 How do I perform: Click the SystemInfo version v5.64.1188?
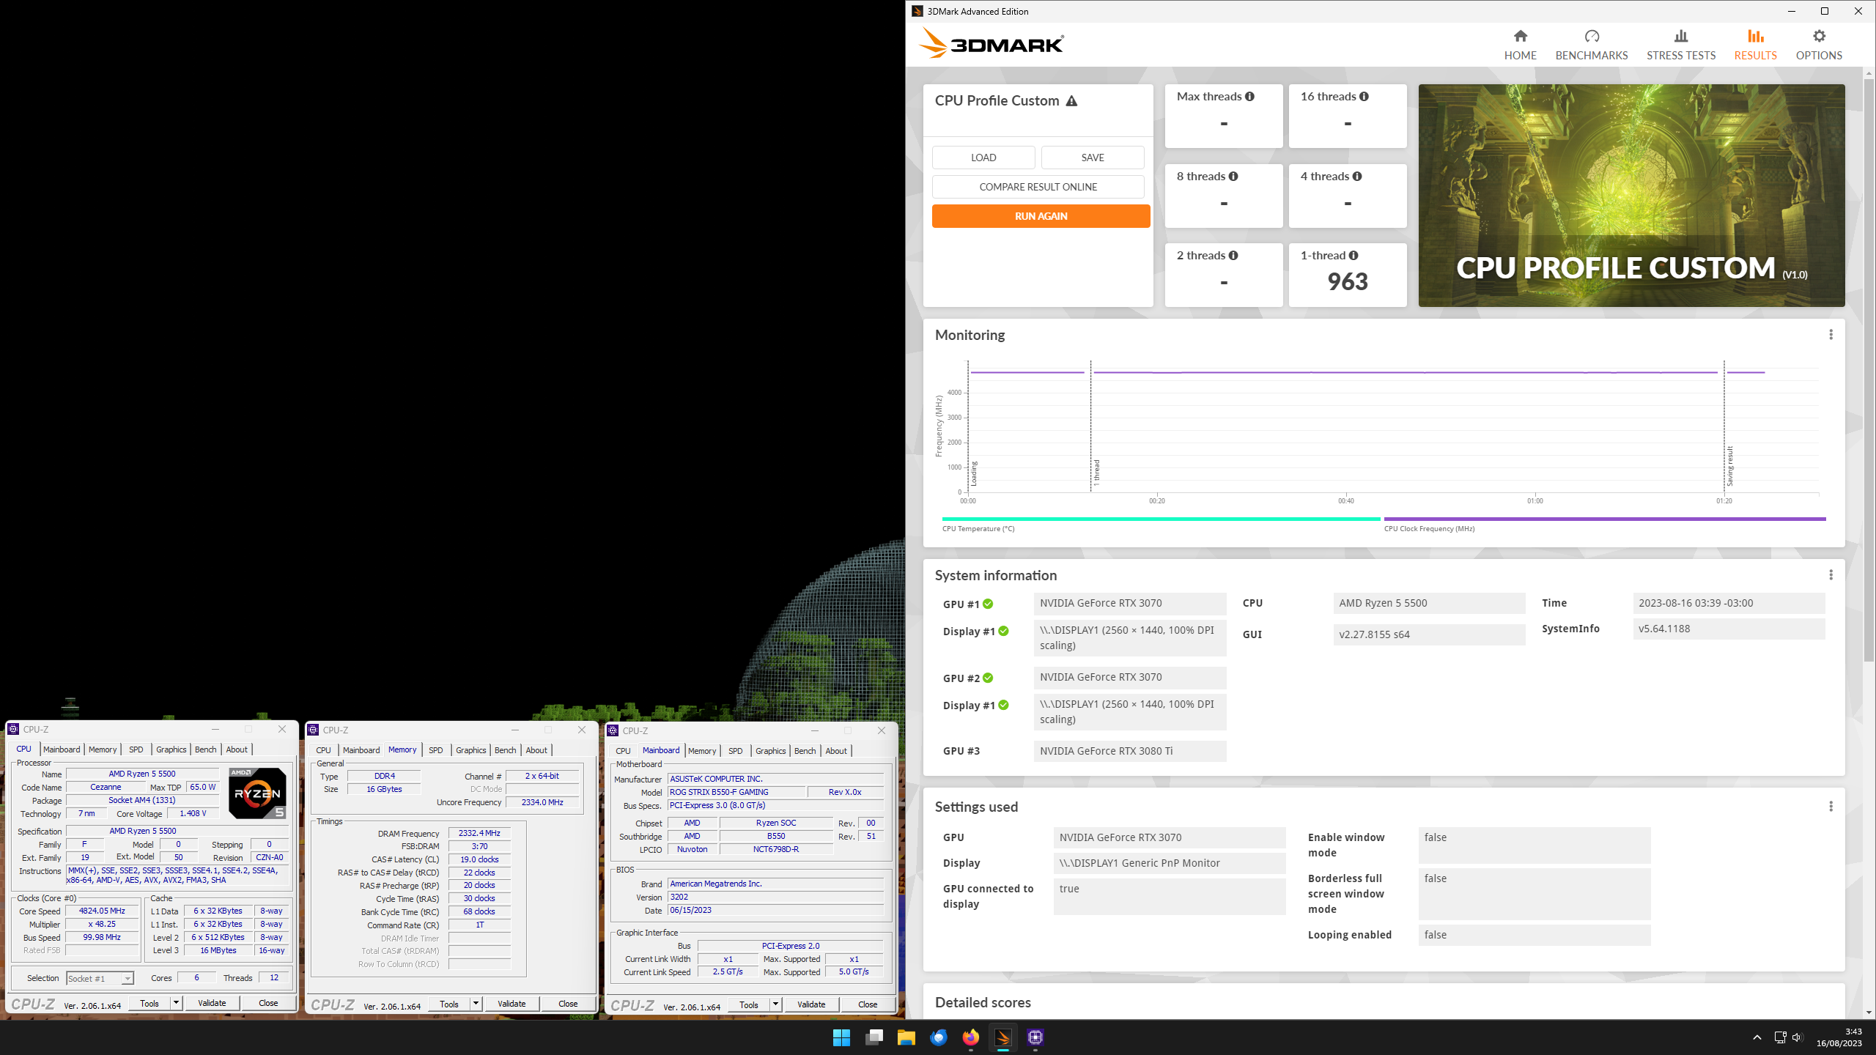[1729, 629]
